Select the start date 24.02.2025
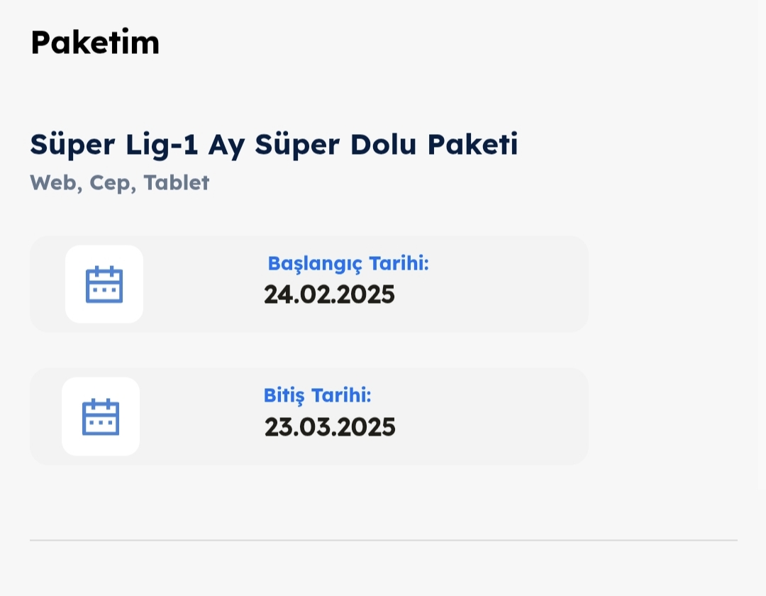Image resolution: width=766 pixels, height=596 pixels. point(329,294)
